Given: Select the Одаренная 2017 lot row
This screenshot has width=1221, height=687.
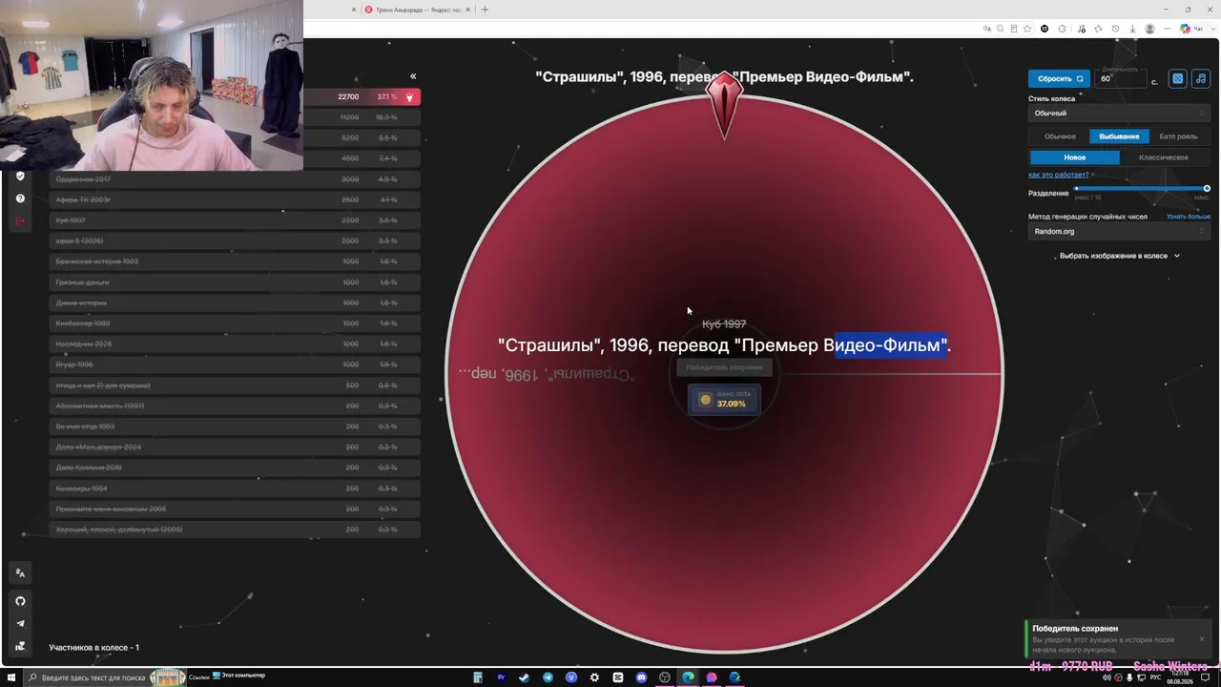Looking at the screenshot, I should pos(235,179).
